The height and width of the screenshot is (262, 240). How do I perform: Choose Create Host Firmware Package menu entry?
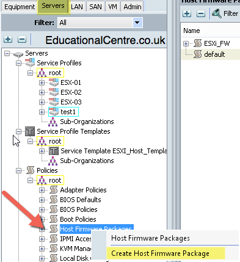coord(160,253)
